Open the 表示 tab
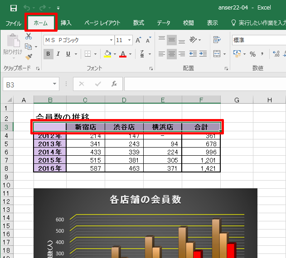Screen dimensions: 286x258 (212, 23)
